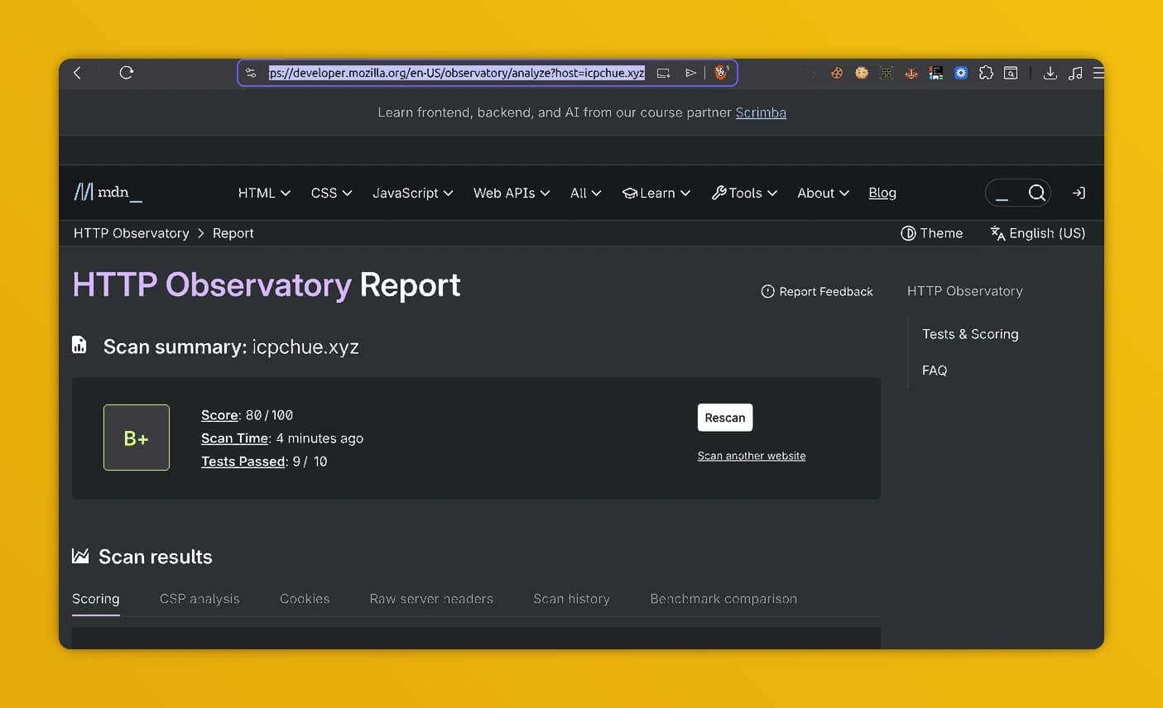The image size is (1163, 708).
Task: Open the window search icon in toolbar
Action: 1011,73
